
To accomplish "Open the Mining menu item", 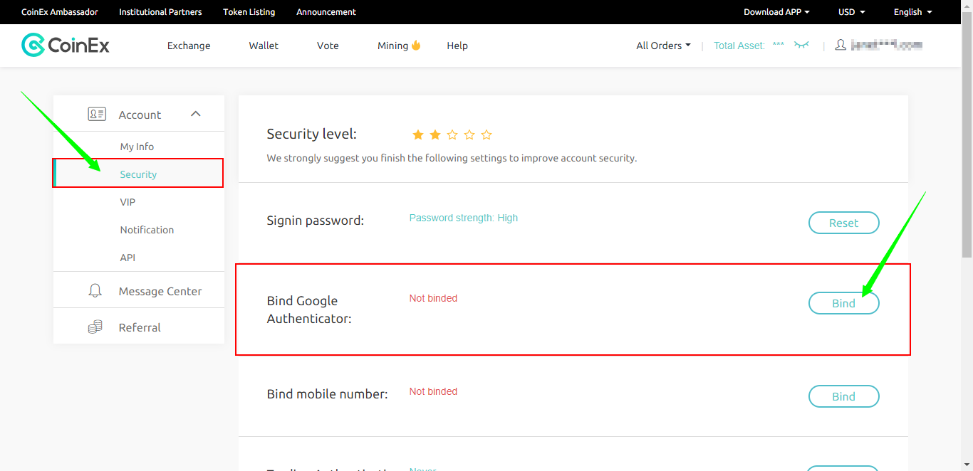I will point(392,46).
